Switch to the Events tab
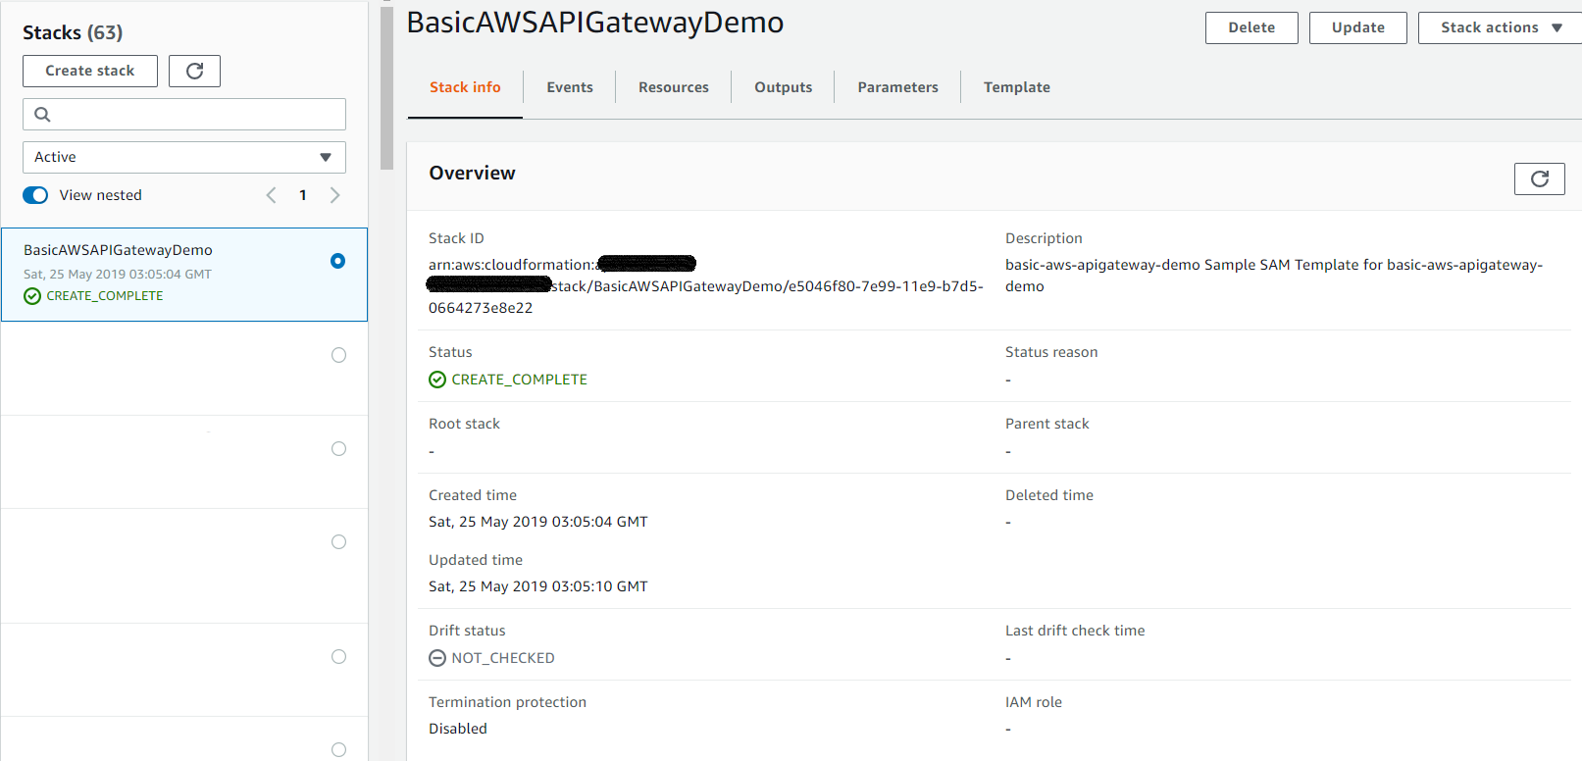Screen dimensions: 1582x761 [570, 87]
